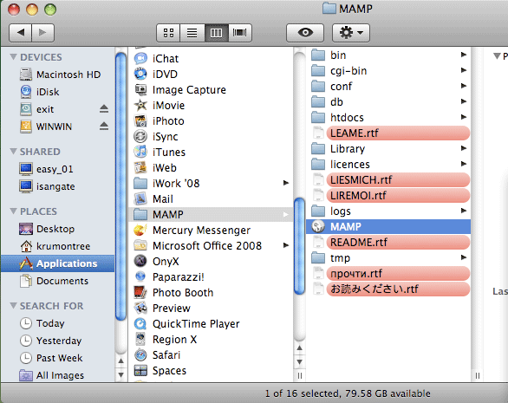Select the Paparazzi! application
Screen dimensions: 508x403
click(x=211, y=276)
